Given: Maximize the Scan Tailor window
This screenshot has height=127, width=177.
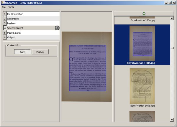Looking at the screenshot, I should point(170,3).
